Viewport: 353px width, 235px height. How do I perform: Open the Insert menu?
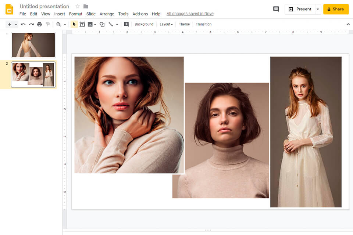(60, 14)
